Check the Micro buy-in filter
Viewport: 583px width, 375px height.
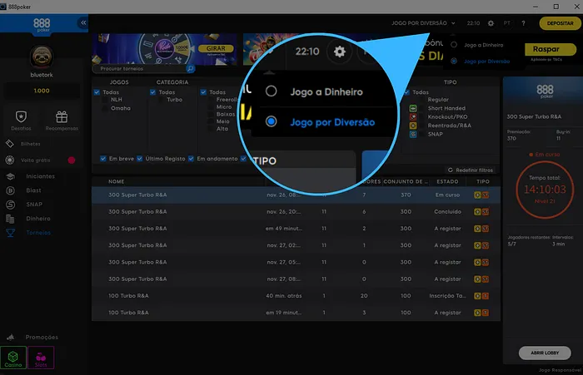[212, 107]
